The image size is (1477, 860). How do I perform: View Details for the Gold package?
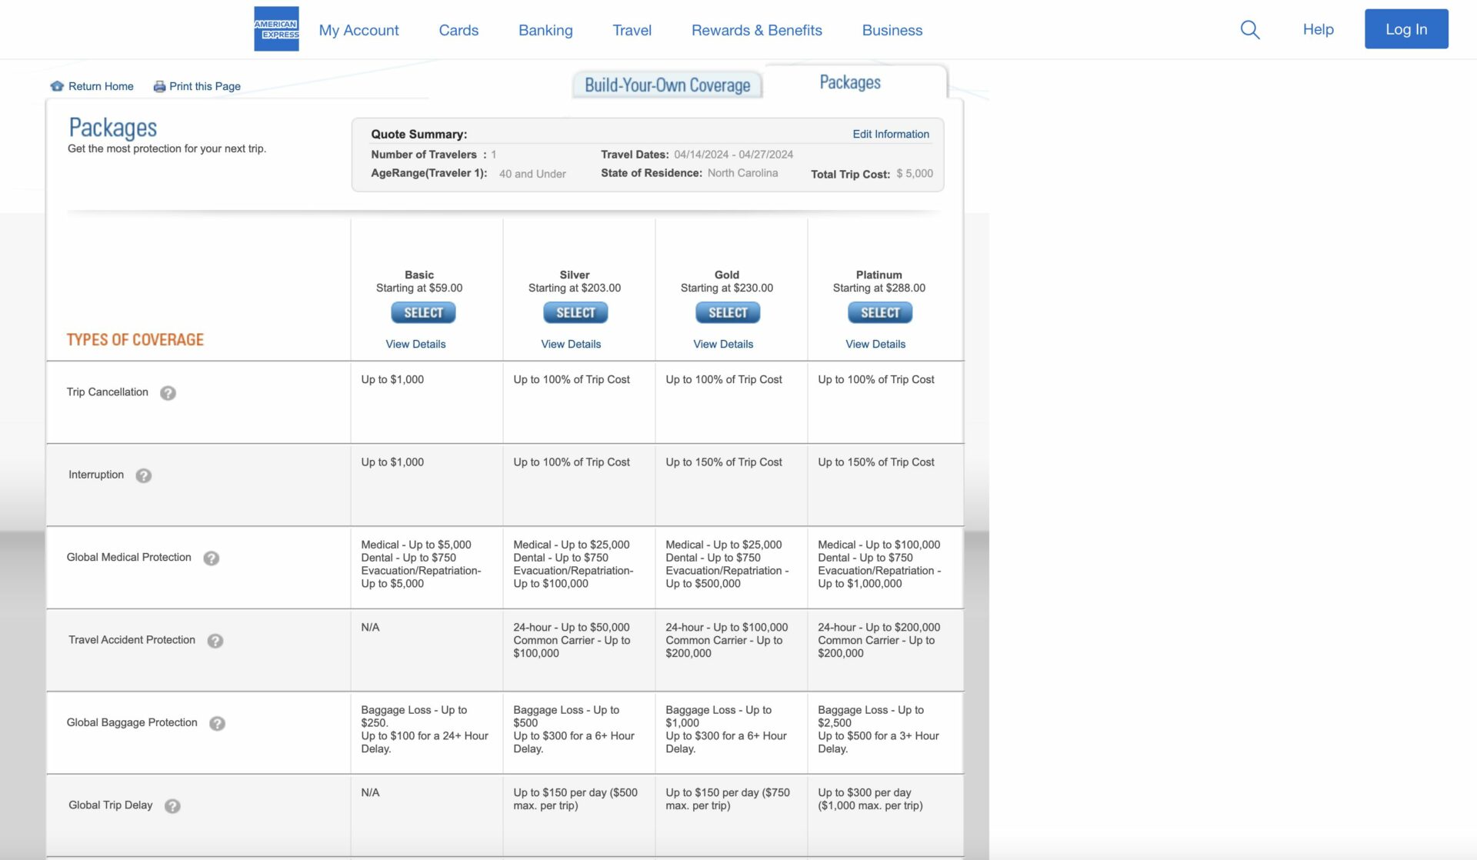point(723,344)
